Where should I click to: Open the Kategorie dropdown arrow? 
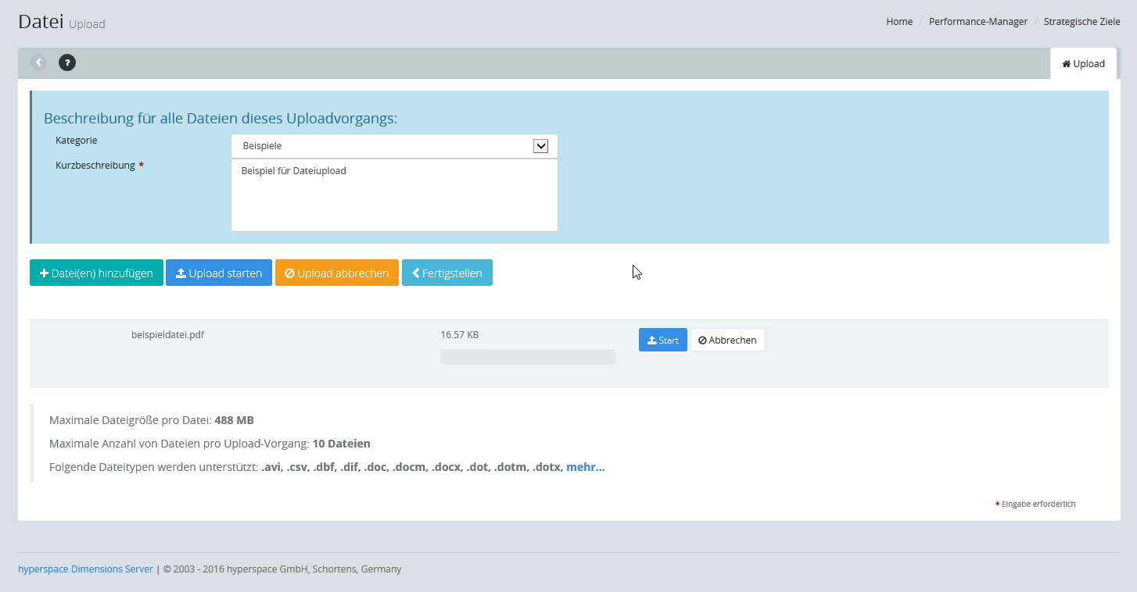(x=540, y=146)
